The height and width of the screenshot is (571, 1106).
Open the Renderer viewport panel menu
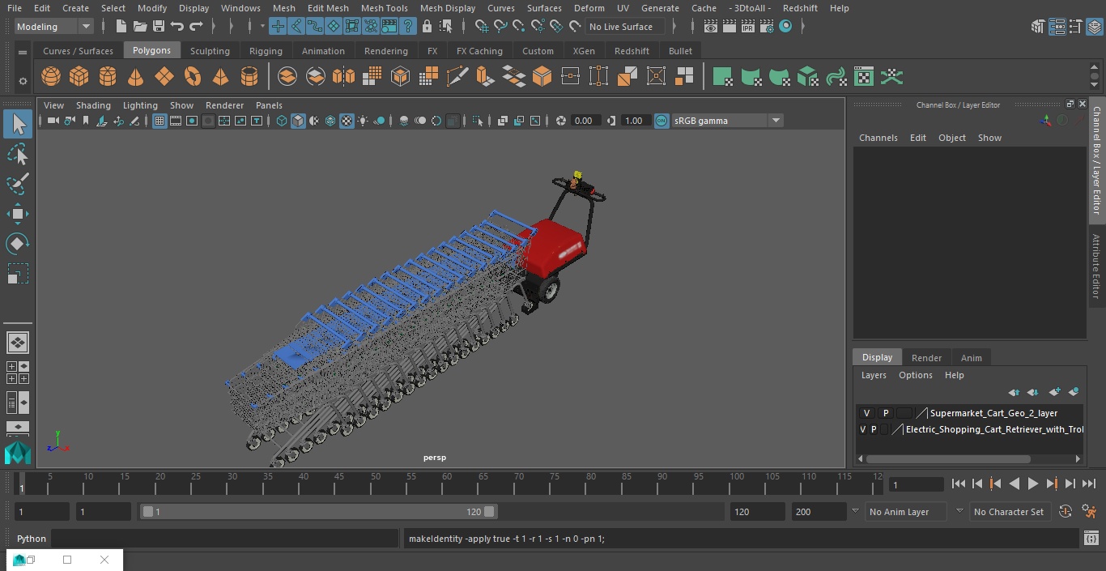pyautogui.click(x=224, y=105)
